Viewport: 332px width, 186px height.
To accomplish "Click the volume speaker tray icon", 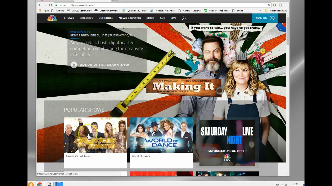I will (x=287, y=185).
